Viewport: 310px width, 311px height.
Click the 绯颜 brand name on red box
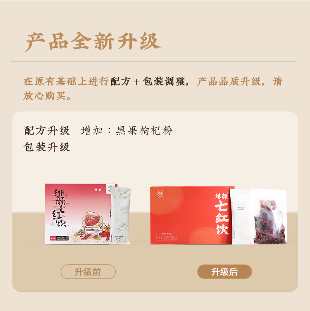(221, 196)
